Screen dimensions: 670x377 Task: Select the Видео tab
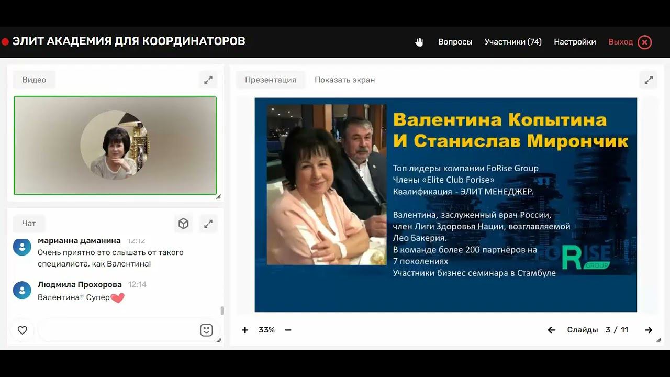pos(34,80)
